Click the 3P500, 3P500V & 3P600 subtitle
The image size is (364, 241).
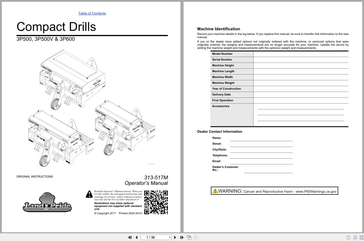[46, 39]
